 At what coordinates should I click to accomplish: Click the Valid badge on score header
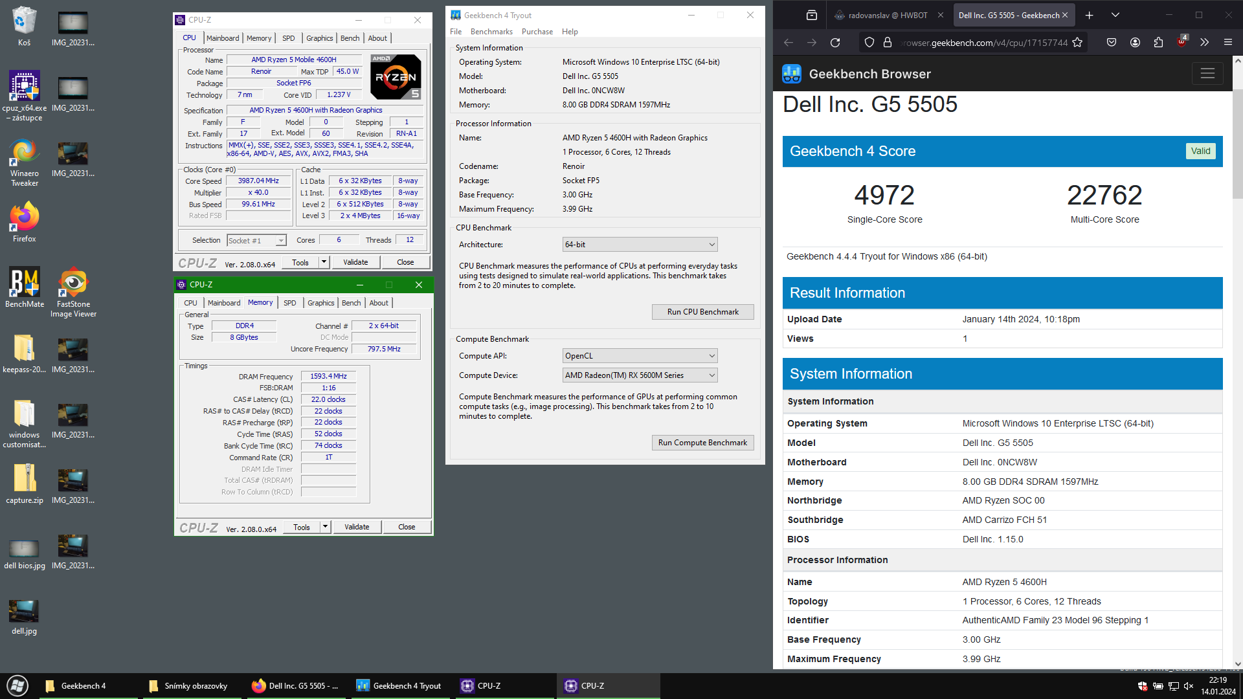coord(1200,151)
